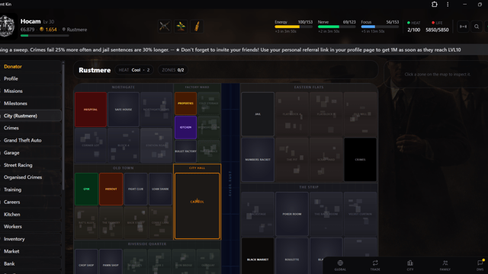Open the search magnifier icon
Viewport: 488px width, 274px height.
pyautogui.click(x=477, y=27)
